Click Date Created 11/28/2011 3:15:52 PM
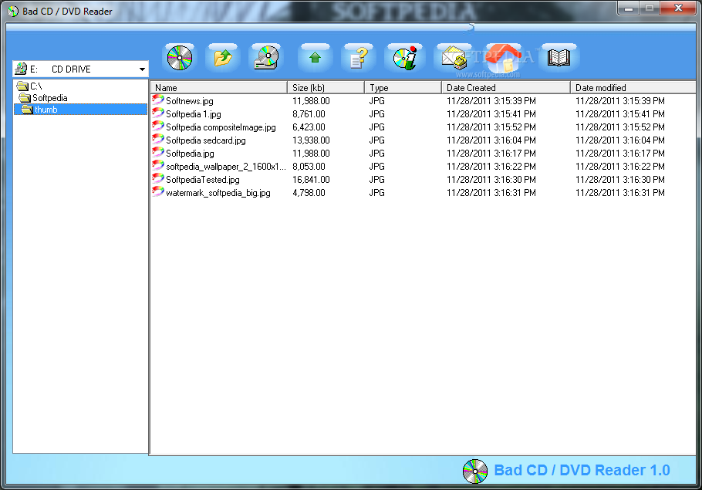 point(491,127)
